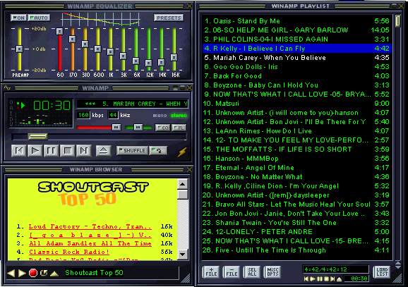Open the goa blaze station link
The width and height of the screenshot is (408, 287).
point(90,235)
